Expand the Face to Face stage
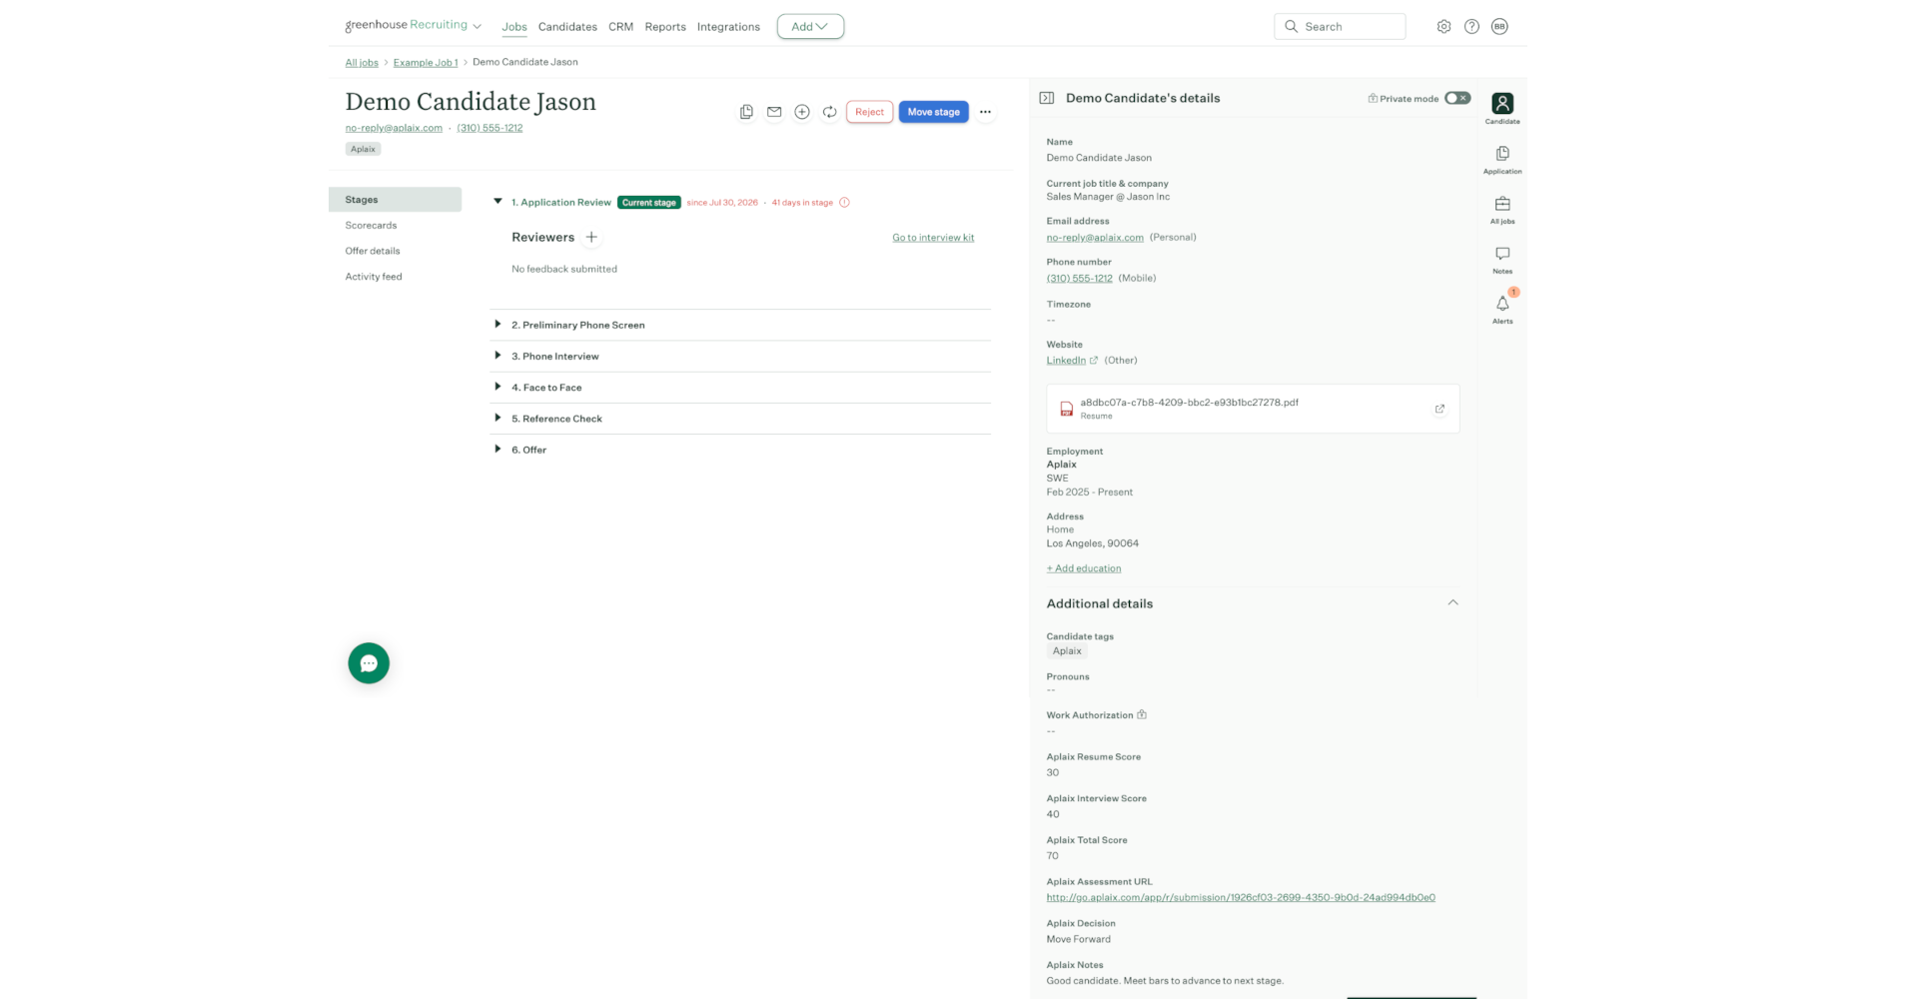Image resolution: width=1918 pixels, height=999 pixels. tap(497, 387)
